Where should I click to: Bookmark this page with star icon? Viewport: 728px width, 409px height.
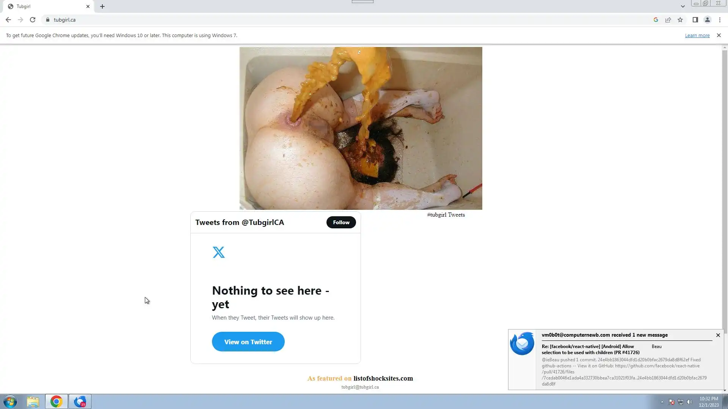coord(680,20)
